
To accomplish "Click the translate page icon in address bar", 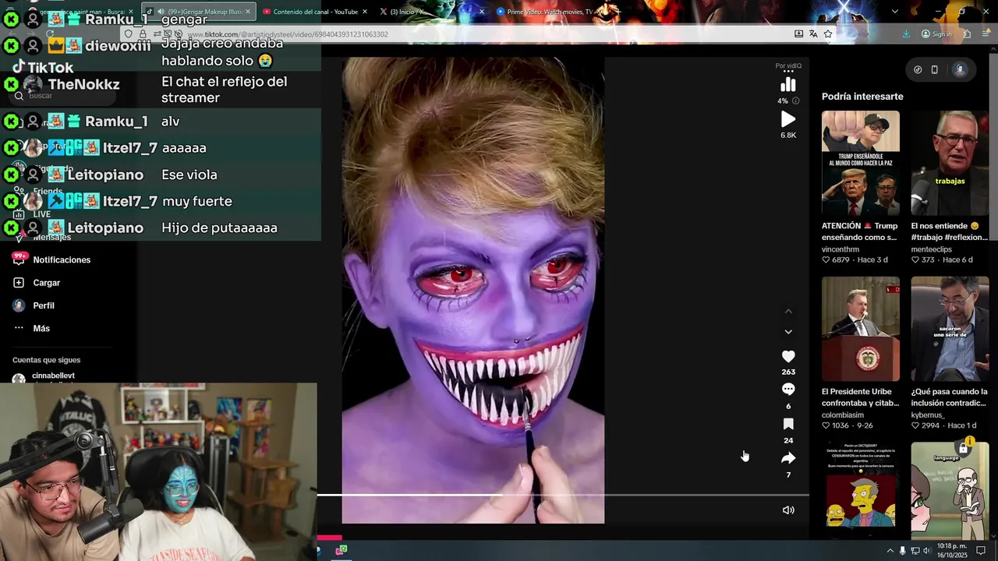I will 813,34.
